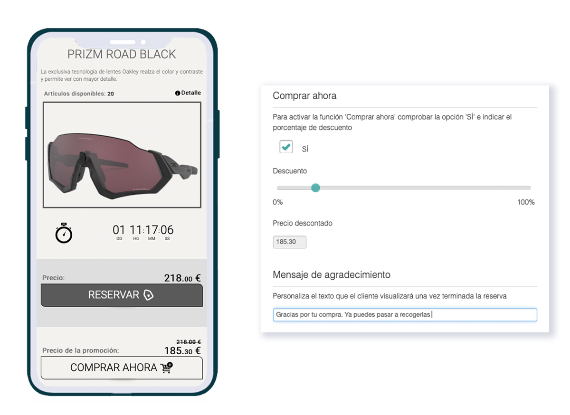Tap the COMPRAR AHORA button
Image resolution: width=570 pixels, height=415 pixels.
pyautogui.click(x=122, y=368)
